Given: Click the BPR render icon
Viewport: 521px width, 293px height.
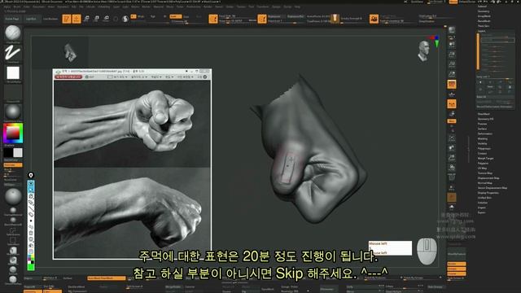Looking at the screenshot, I should pos(452,30).
